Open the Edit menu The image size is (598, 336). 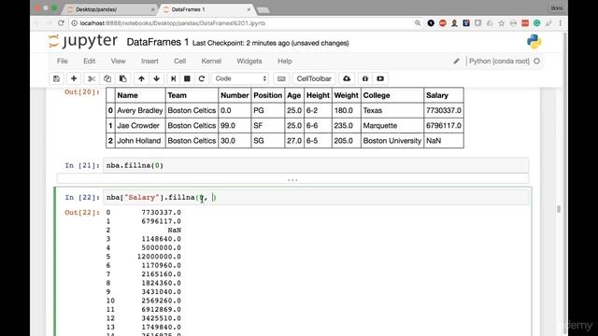click(90, 61)
